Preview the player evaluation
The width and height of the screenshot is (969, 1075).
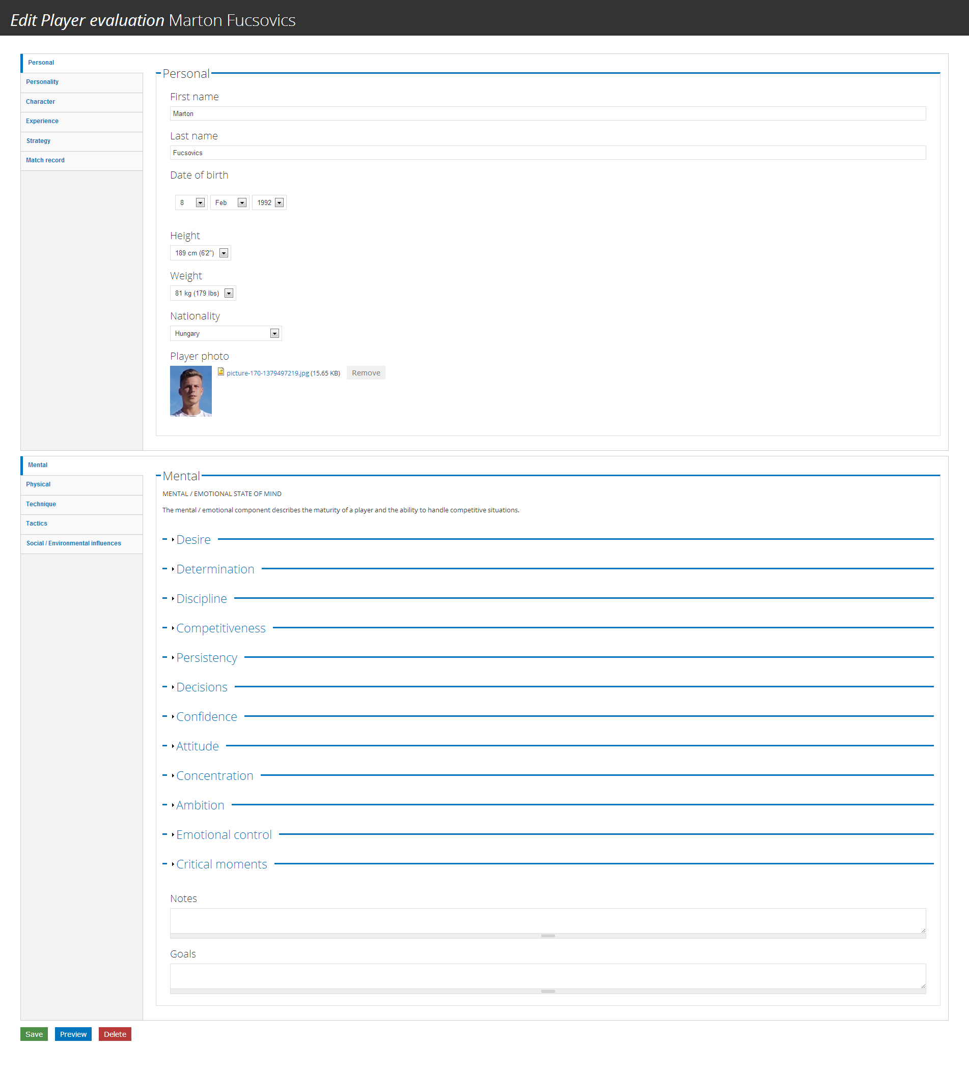73,1035
